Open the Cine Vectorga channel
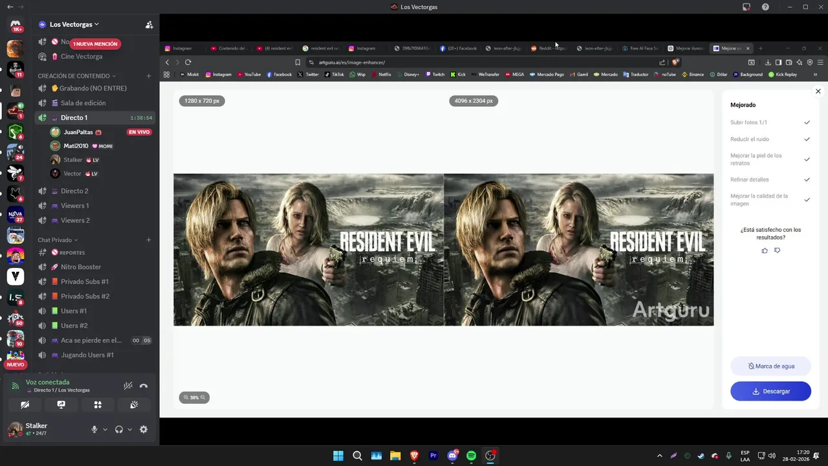Image resolution: width=828 pixels, height=466 pixels. pyautogui.click(x=95, y=56)
